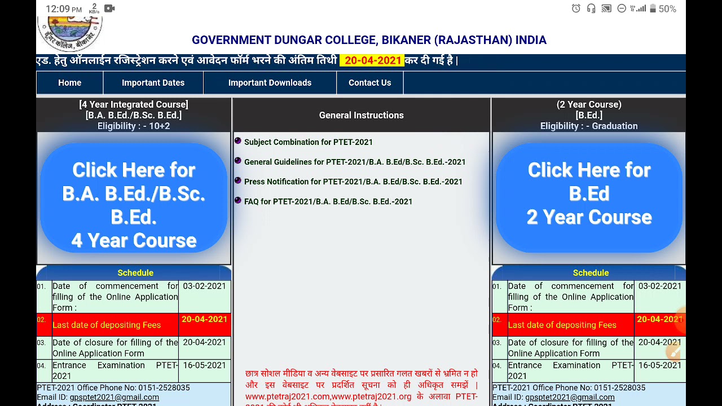Click the college title heading text
722x406 pixels.
(x=369, y=40)
